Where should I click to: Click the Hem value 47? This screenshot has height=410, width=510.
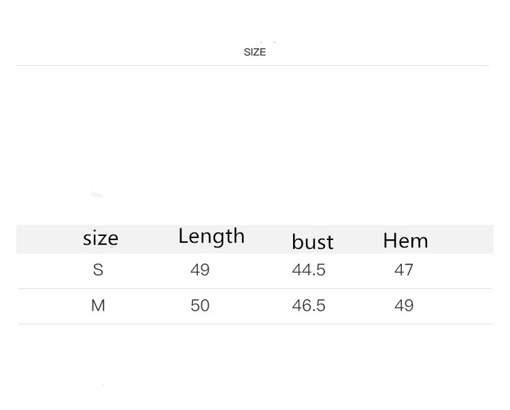(404, 270)
